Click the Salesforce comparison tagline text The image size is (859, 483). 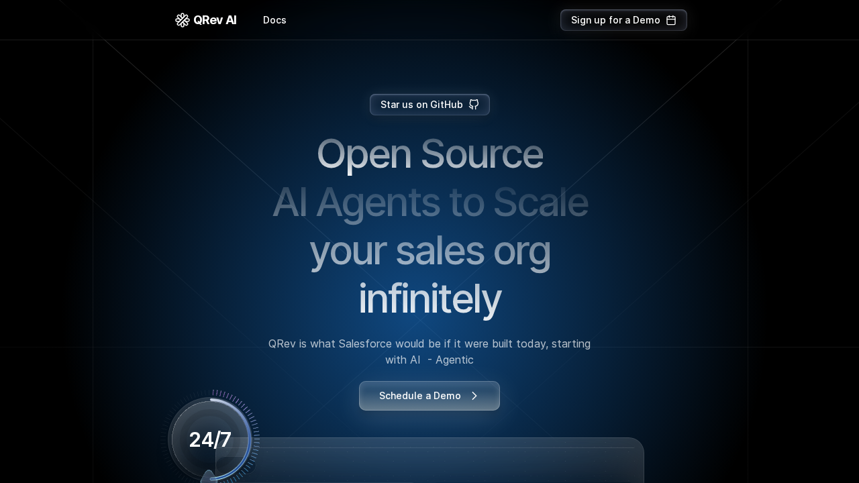pyautogui.click(x=429, y=352)
